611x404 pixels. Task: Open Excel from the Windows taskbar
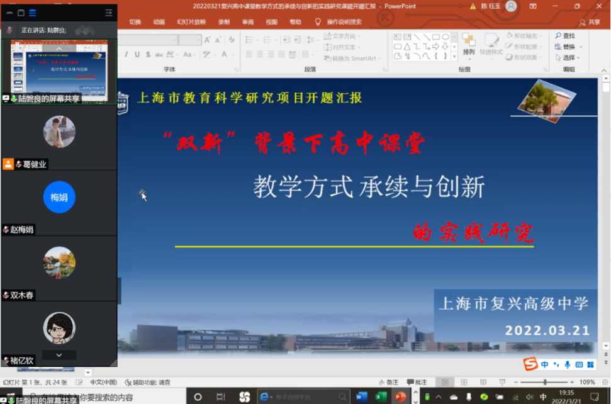[x=381, y=396]
